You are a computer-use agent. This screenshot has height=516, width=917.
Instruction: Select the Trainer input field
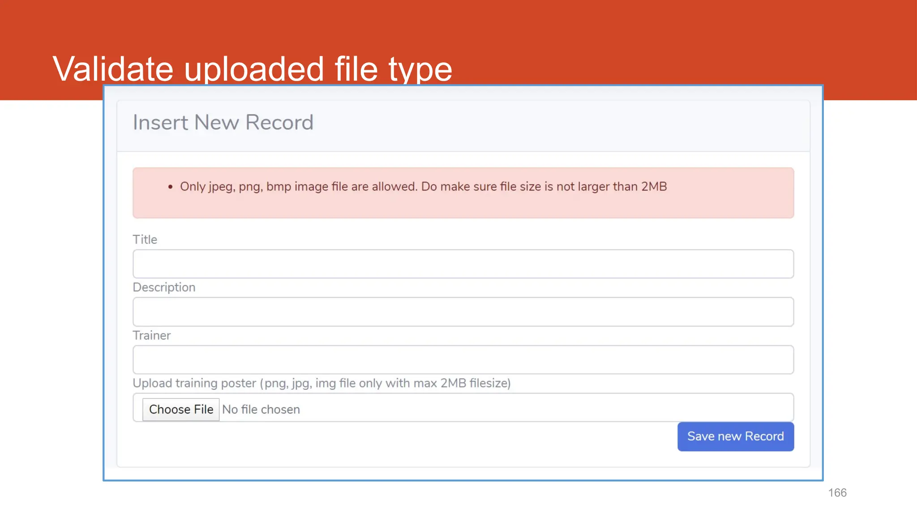tap(463, 360)
